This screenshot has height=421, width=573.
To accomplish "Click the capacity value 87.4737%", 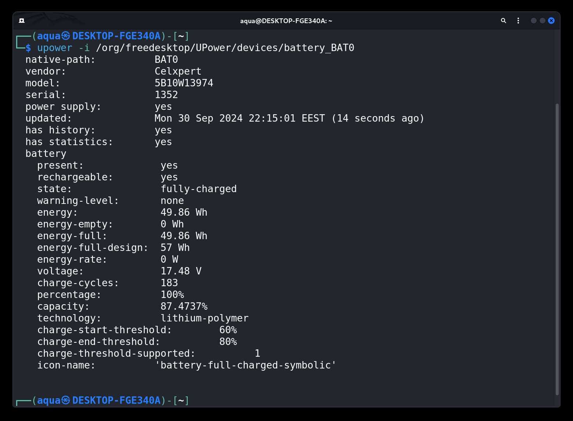I will [x=184, y=306].
